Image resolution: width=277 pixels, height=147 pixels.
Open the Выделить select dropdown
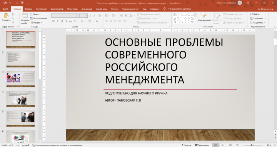pos(257,22)
